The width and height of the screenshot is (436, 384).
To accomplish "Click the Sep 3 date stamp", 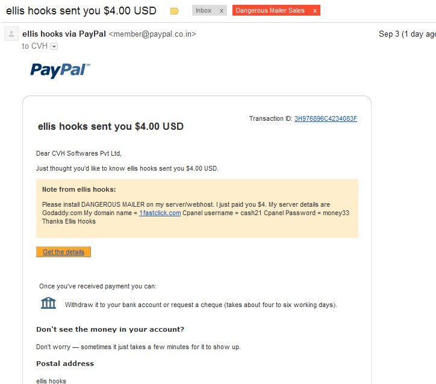I will click(x=407, y=34).
